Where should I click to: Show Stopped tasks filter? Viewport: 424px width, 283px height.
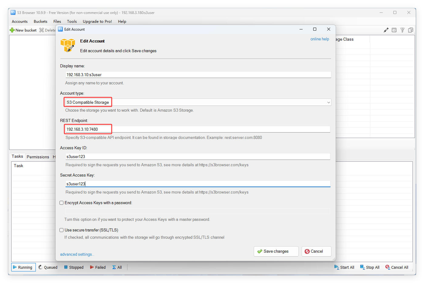coord(74,267)
